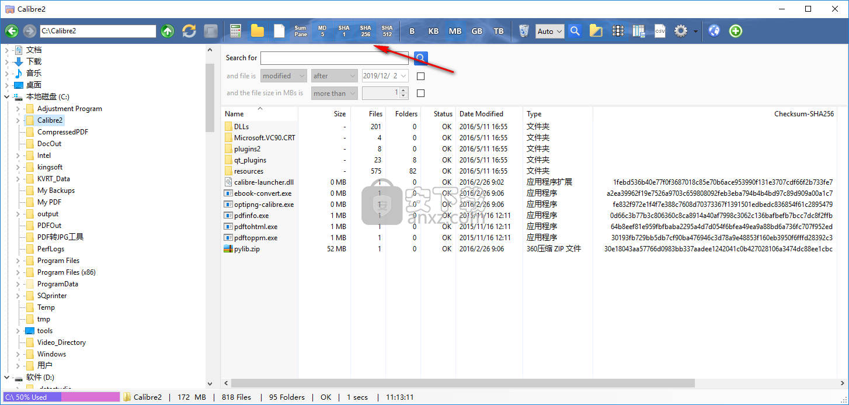The width and height of the screenshot is (849, 405).
Task: Click the Search for text field
Action: coord(335,58)
